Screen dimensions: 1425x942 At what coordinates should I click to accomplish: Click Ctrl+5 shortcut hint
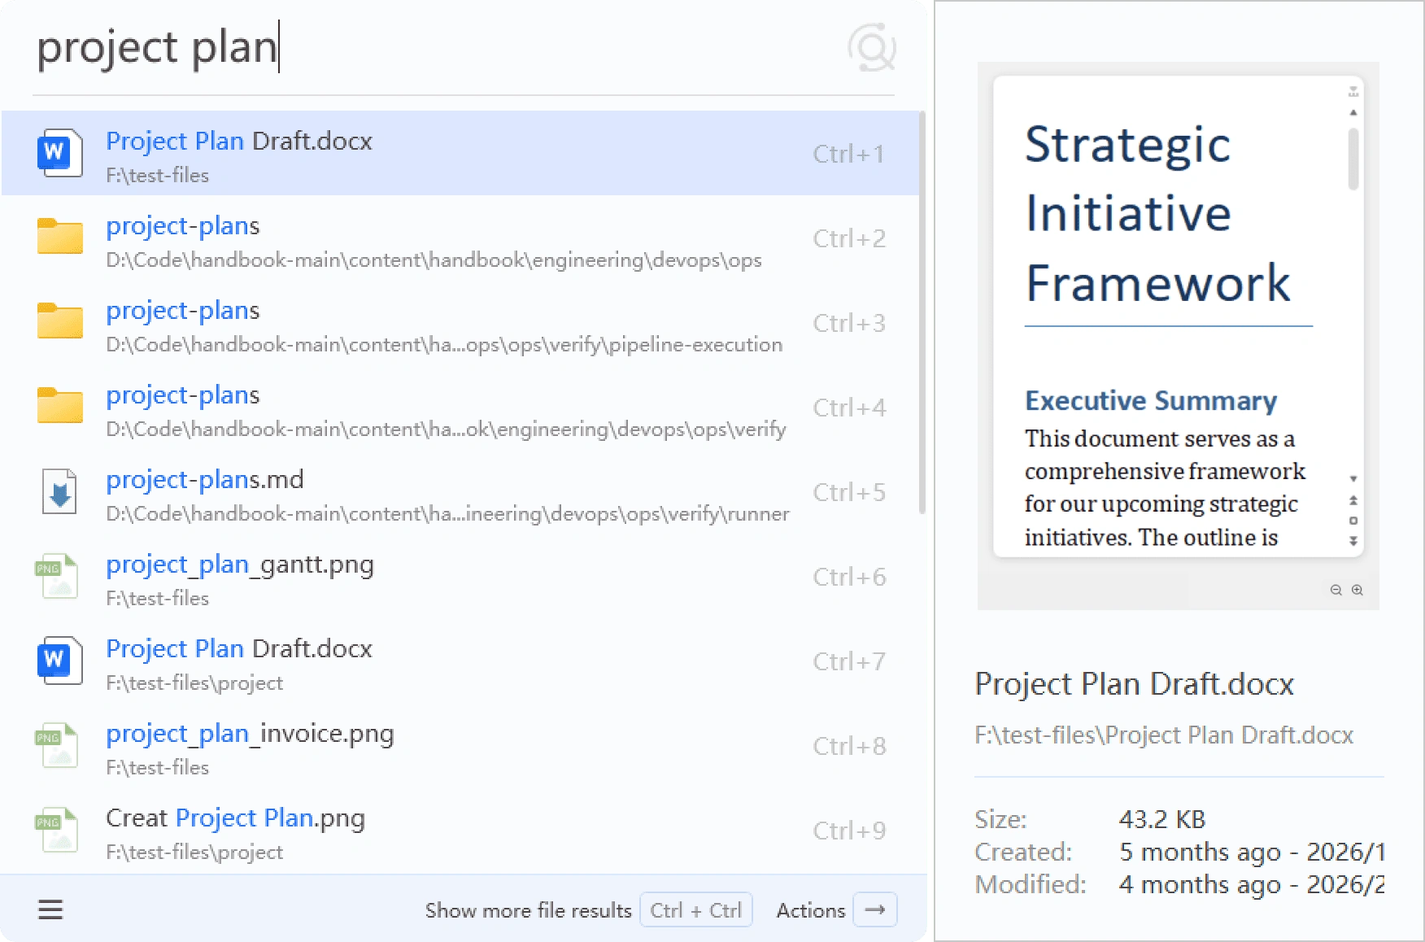(x=848, y=491)
